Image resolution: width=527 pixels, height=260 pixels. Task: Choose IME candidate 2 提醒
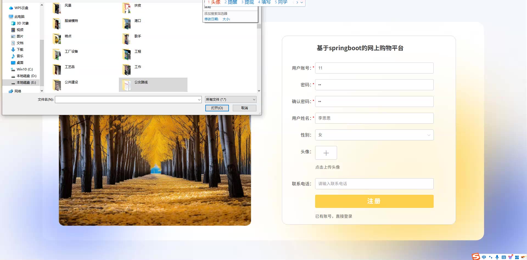point(231,2)
